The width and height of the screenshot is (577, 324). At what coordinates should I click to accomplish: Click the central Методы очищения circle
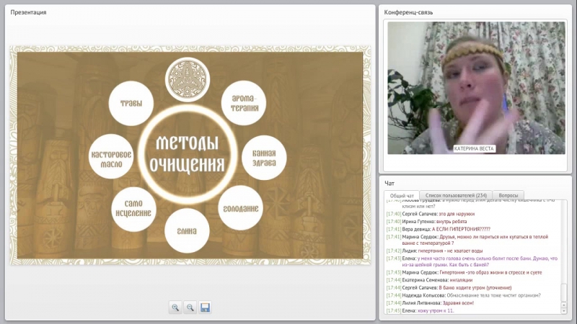click(x=188, y=154)
